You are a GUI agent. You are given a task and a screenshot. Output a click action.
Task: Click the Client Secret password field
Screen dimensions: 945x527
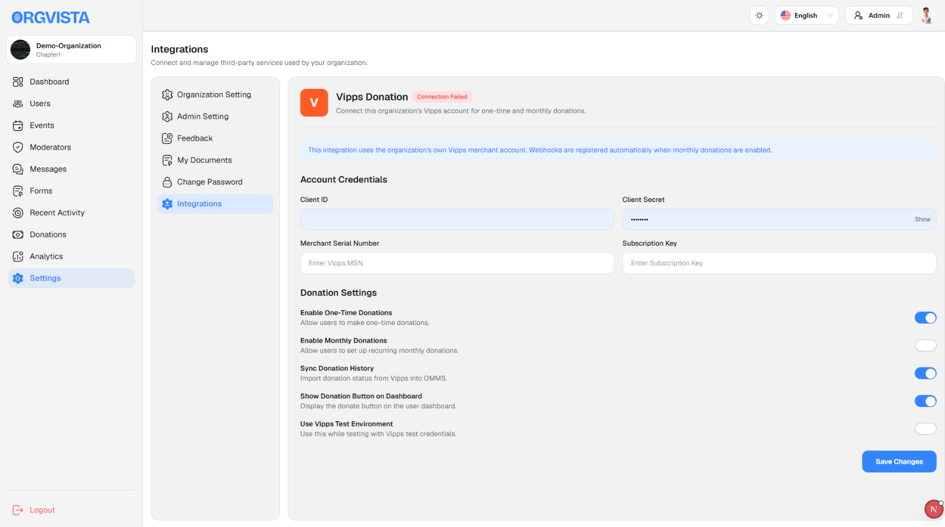(779, 219)
